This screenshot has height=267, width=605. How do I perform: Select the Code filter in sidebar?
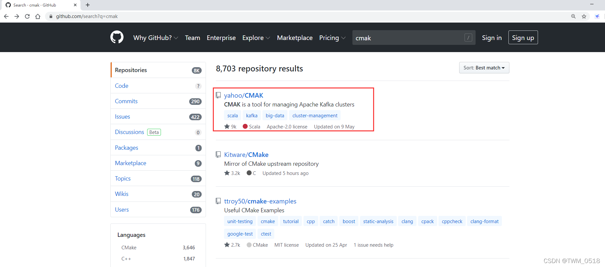(x=158, y=86)
